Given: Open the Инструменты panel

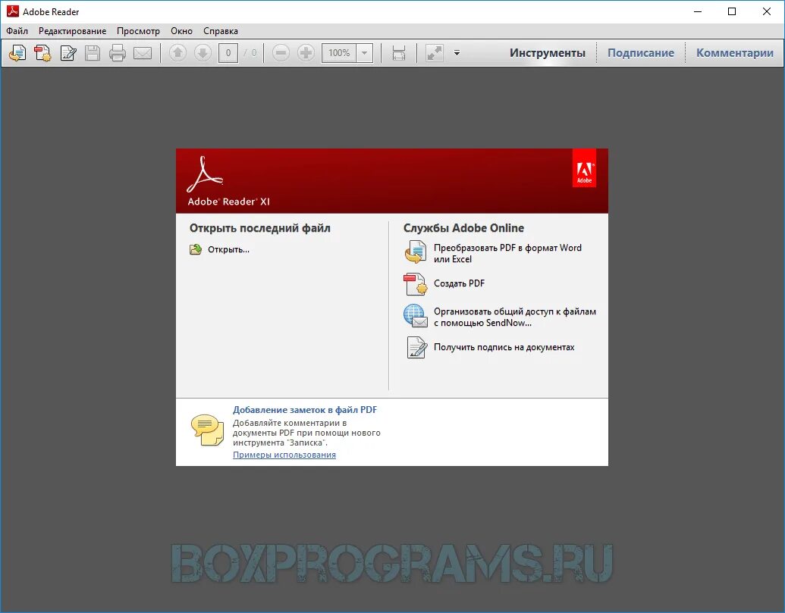Looking at the screenshot, I should [547, 53].
